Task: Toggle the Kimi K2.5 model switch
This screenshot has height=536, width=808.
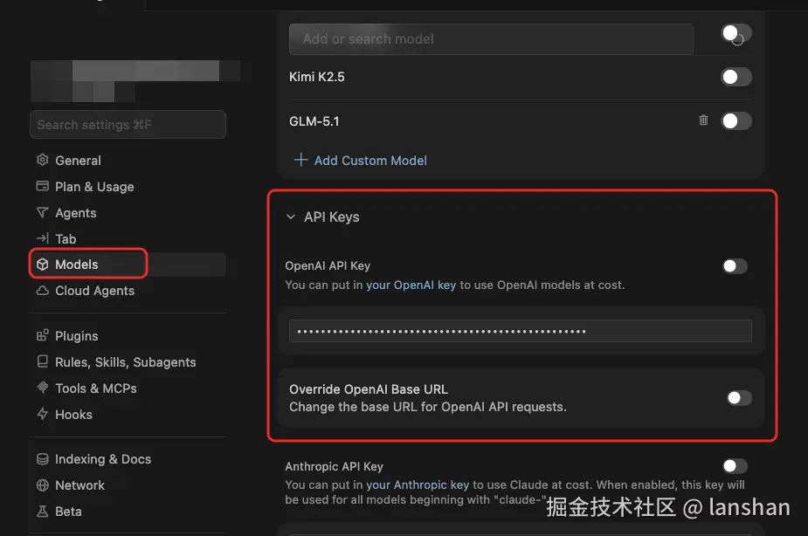Action: [x=736, y=77]
